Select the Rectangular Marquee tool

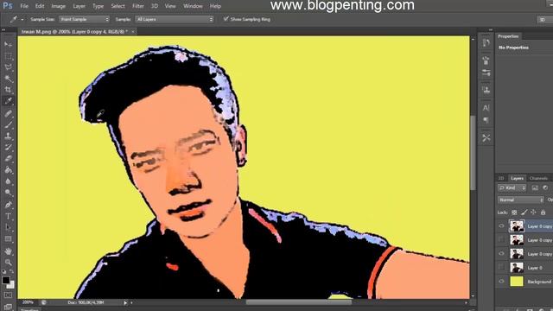[x=8, y=56]
